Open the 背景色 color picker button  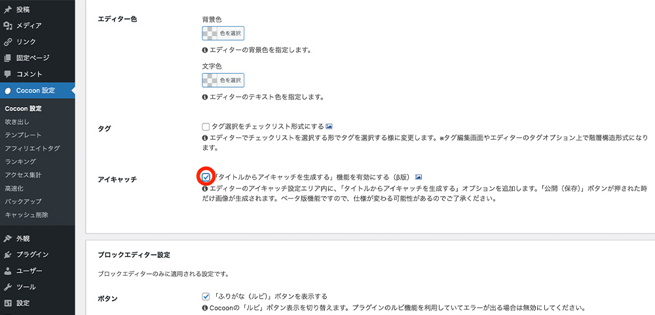click(x=223, y=33)
